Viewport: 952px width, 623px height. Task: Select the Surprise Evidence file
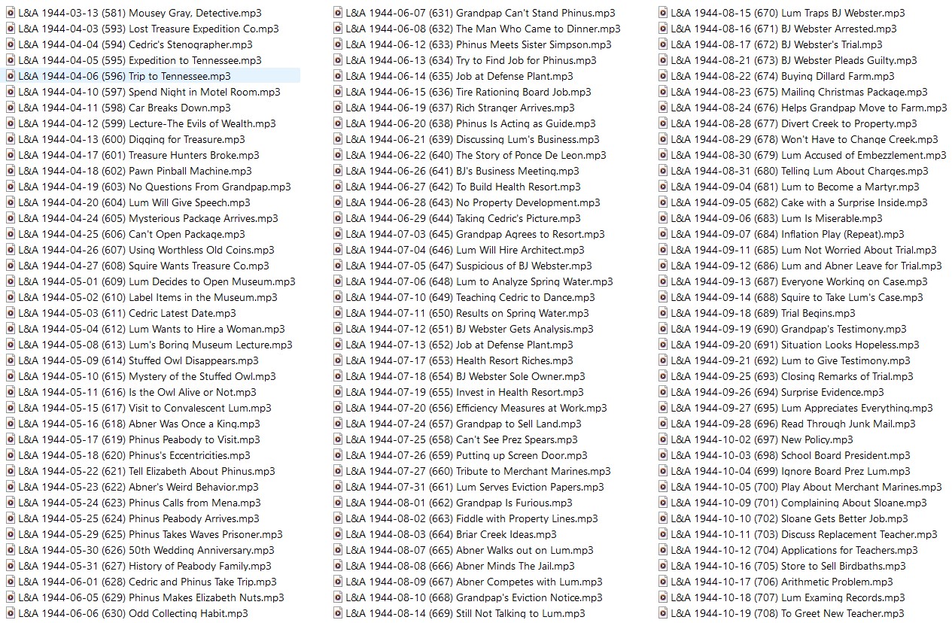pyautogui.click(x=777, y=392)
